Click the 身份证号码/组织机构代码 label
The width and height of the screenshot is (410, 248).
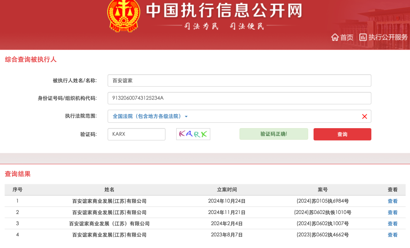click(67, 99)
